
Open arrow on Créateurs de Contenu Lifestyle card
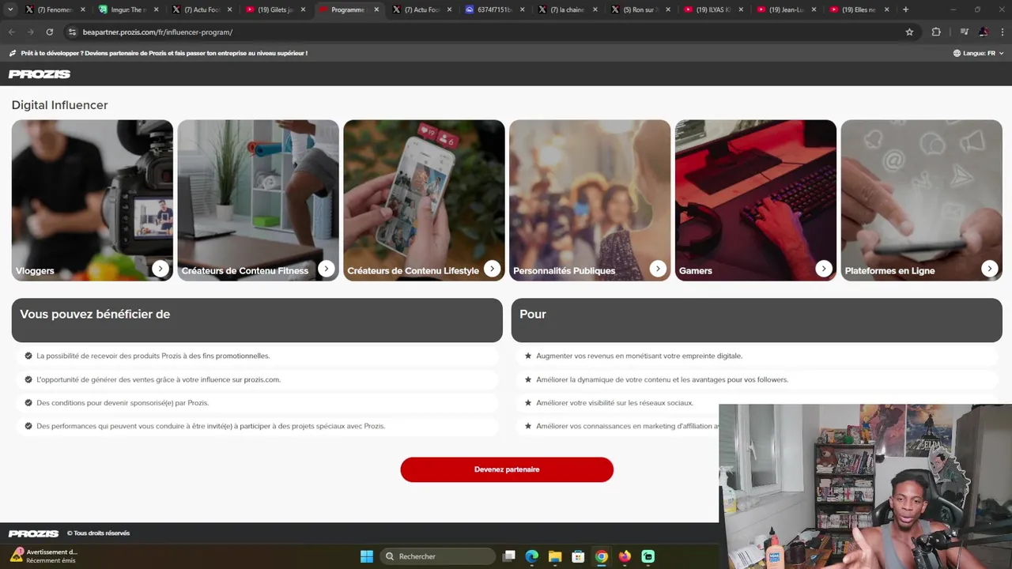[x=492, y=269]
